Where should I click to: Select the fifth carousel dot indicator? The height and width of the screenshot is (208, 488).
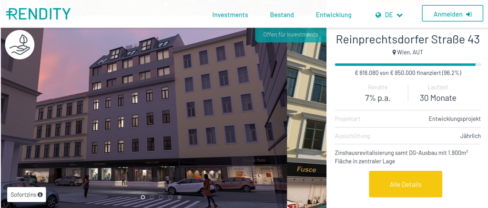click(180, 197)
